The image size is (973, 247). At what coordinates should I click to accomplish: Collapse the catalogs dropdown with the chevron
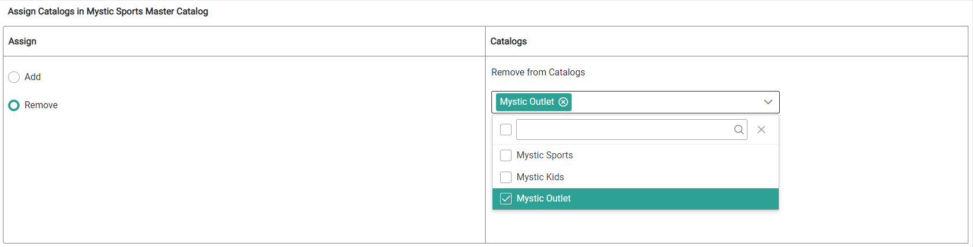point(768,102)
